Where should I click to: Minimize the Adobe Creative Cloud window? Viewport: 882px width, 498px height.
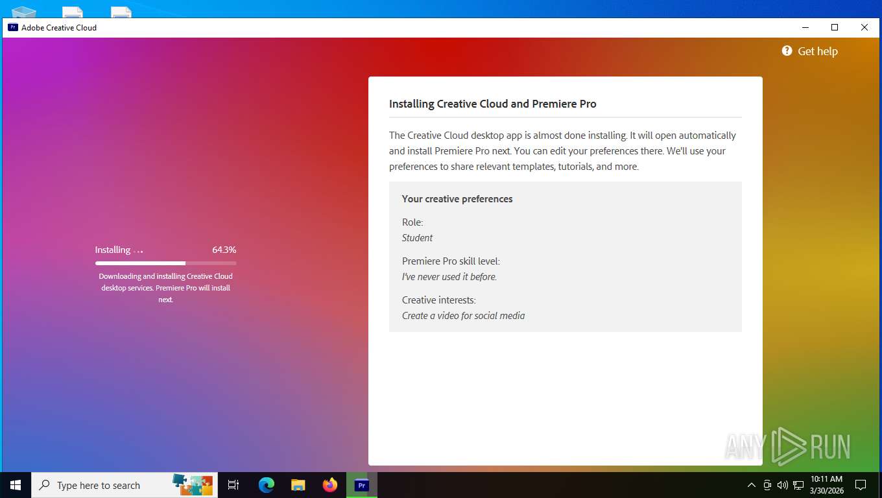tap(805, 27)
